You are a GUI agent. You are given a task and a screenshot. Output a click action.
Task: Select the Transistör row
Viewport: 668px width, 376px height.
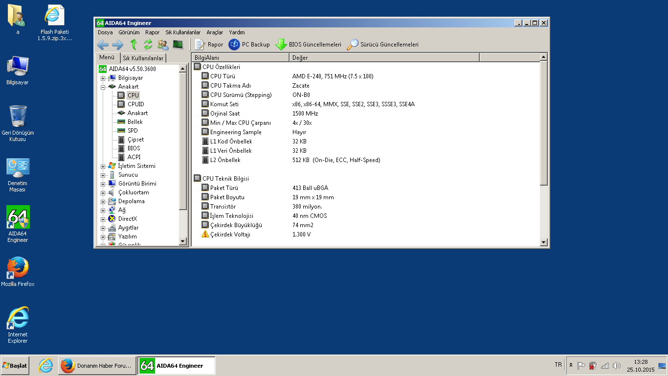pyautogui.click(x=366, y=207)
